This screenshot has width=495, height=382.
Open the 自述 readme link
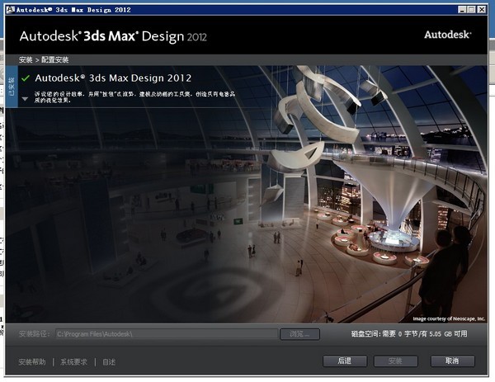[109, 361]
